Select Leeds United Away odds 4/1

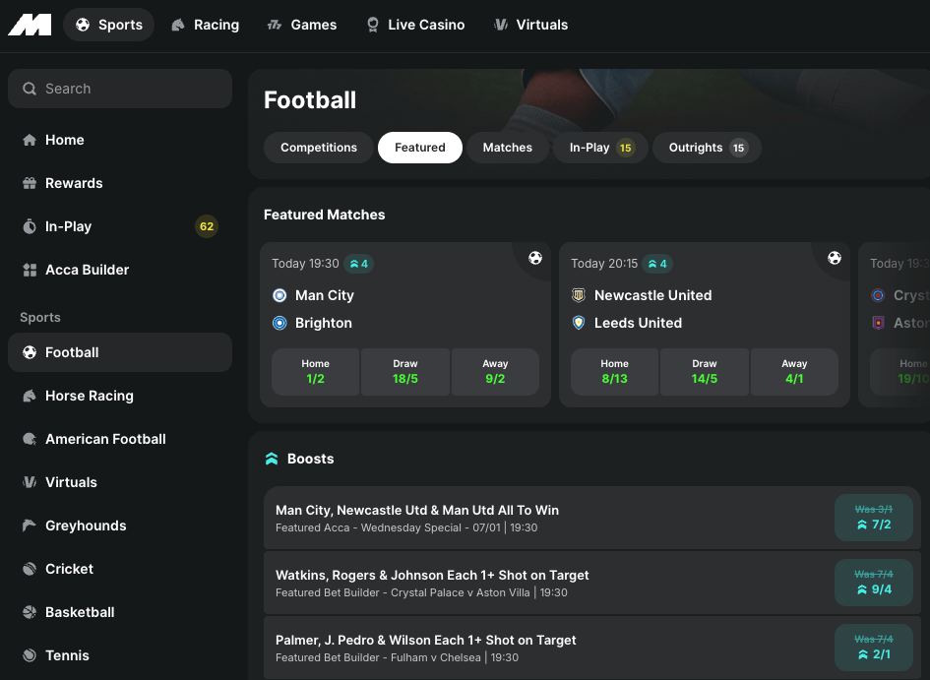click(x=794, y=371)
